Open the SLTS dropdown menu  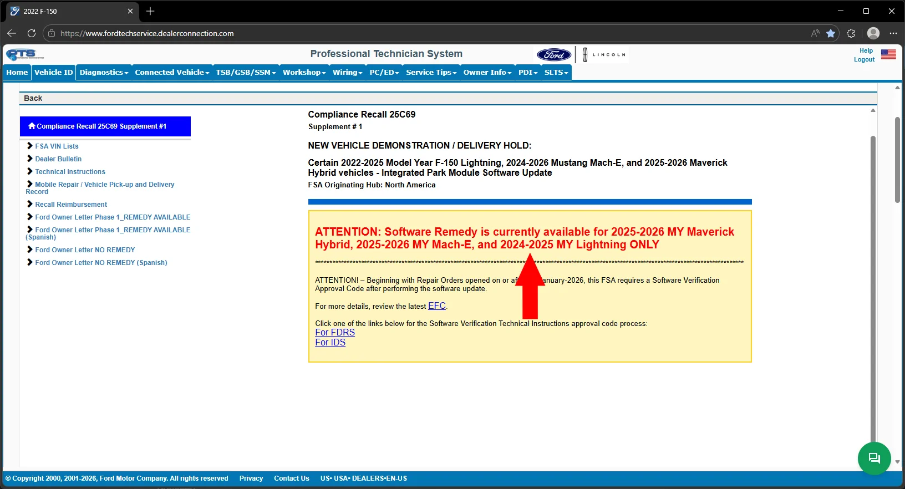(556, 73)
